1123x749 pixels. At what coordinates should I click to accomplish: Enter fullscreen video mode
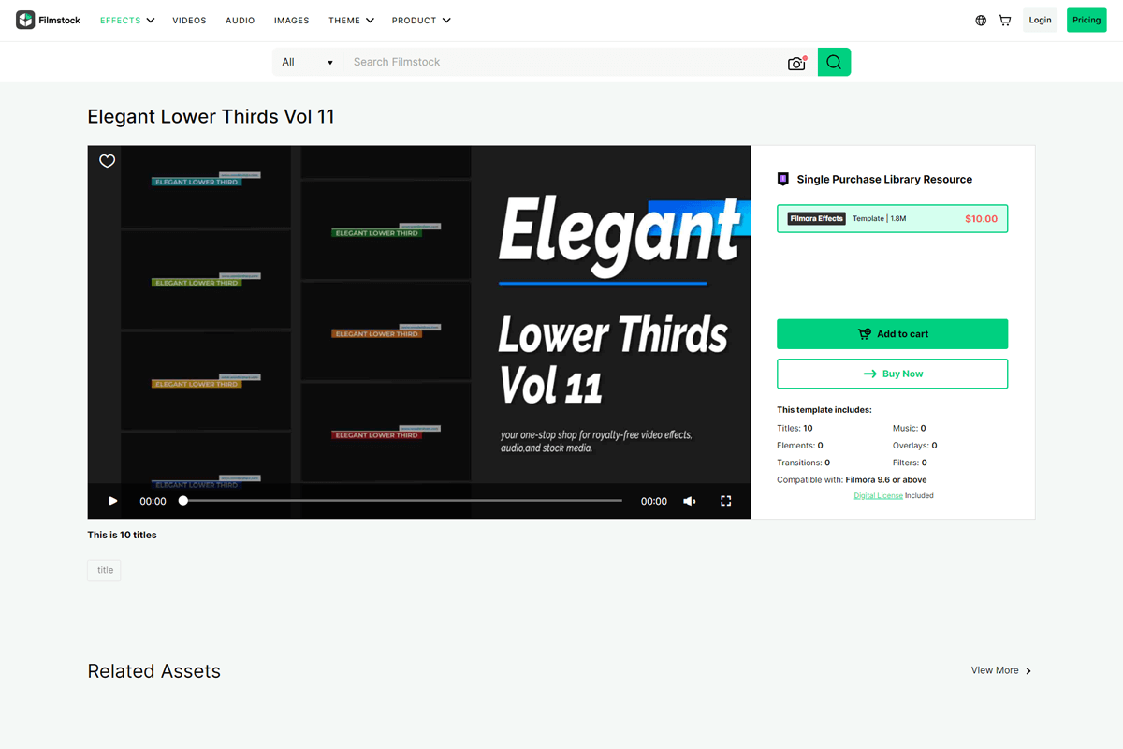coord(725,501)
